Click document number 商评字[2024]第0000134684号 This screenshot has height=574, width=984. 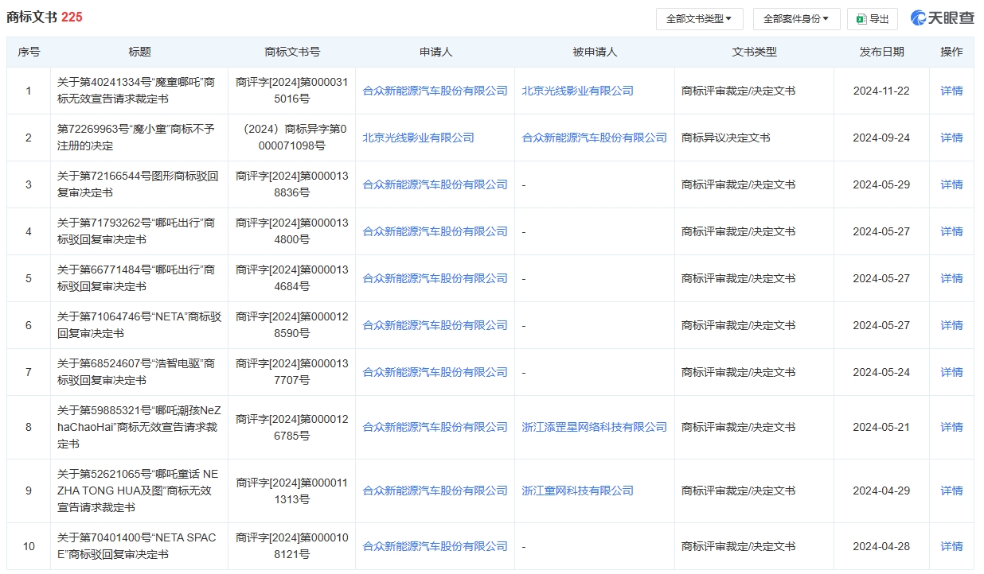coord(292,278)
